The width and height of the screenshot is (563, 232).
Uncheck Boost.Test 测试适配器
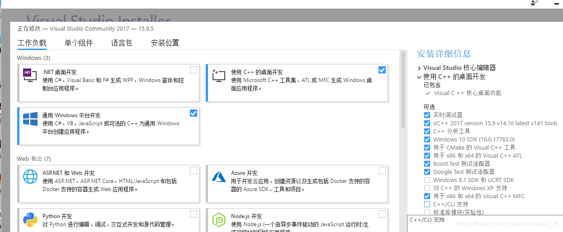tap(427, 164)
